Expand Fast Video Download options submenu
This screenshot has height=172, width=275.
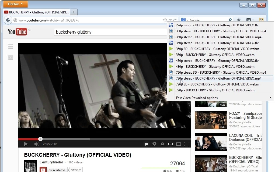220,98
